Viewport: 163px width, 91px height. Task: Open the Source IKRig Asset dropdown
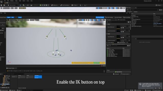(x=124, y=26)
